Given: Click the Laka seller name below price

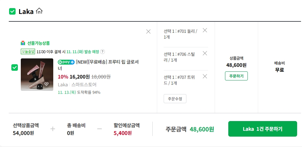Looking at the screenshot, I should point(63,85).
